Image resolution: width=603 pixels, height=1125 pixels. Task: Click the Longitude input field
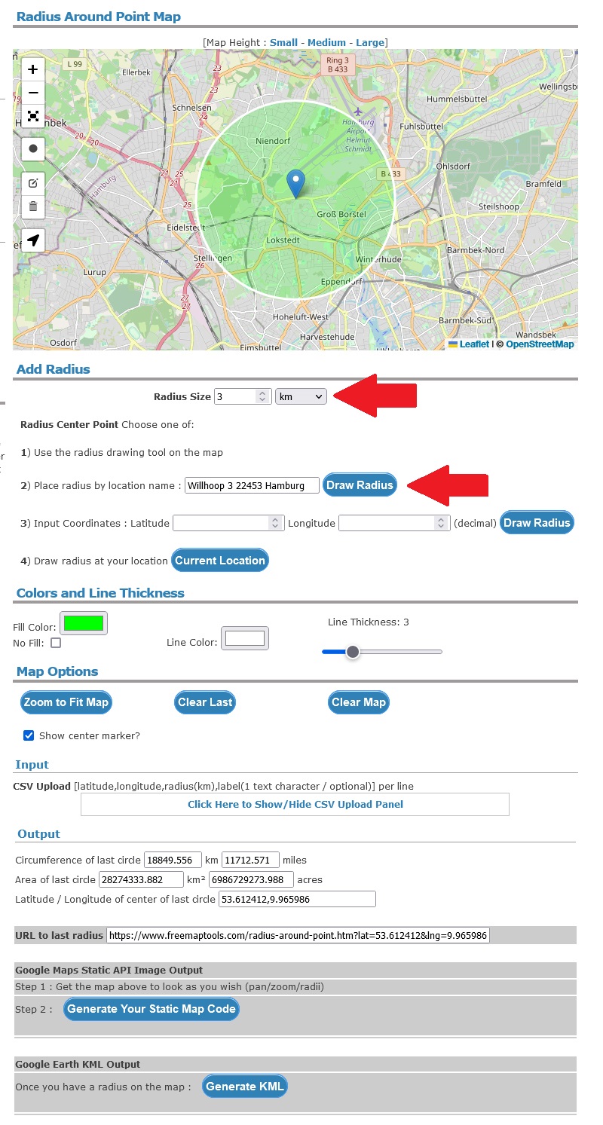[x=394, y=523]
